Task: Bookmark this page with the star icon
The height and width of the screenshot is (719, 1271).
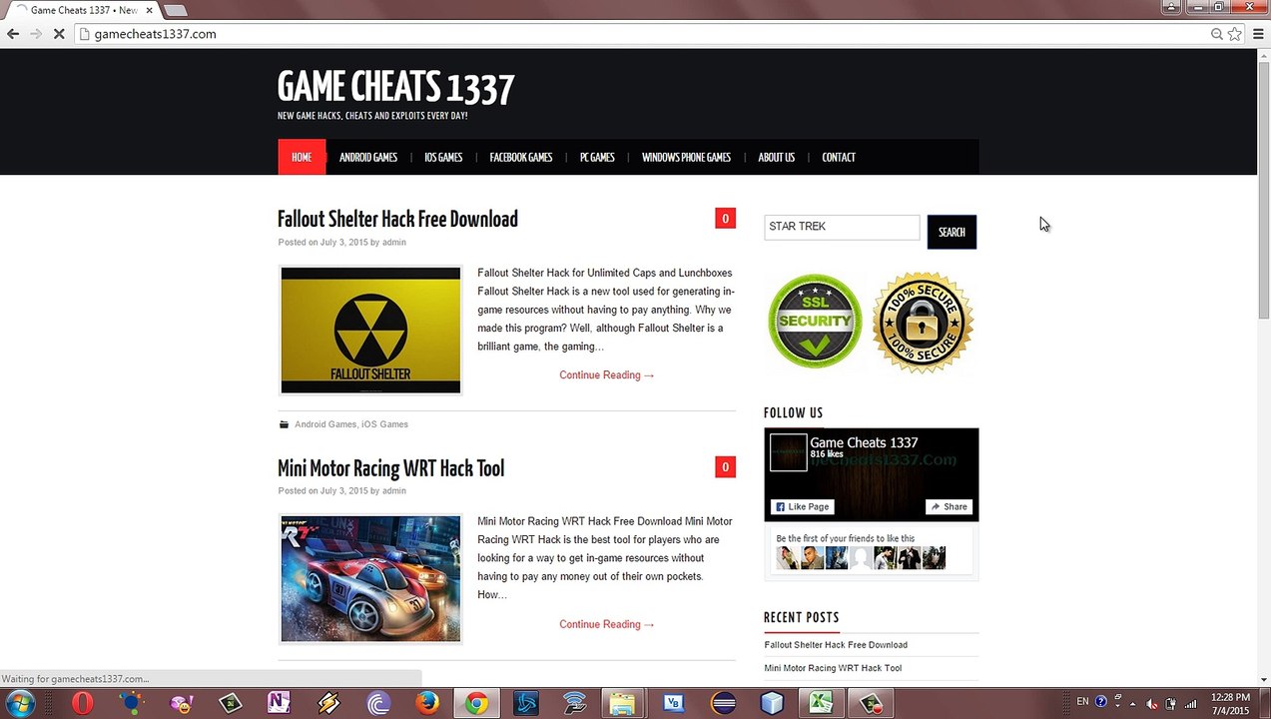Action: pyautogui.click(x=1234, y=34)
